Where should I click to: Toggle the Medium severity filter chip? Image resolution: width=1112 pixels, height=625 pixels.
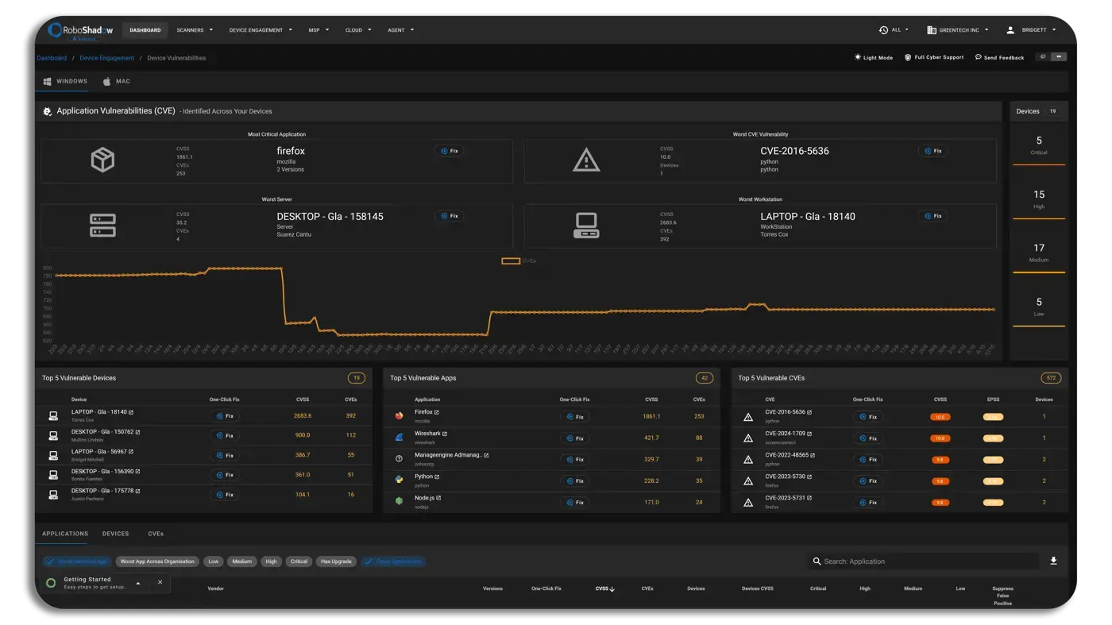point(241,561)
